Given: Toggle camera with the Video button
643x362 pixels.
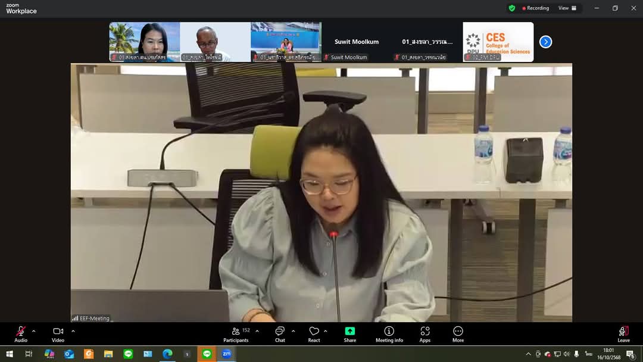Looking at the screenshot, I should coord(58,334).
